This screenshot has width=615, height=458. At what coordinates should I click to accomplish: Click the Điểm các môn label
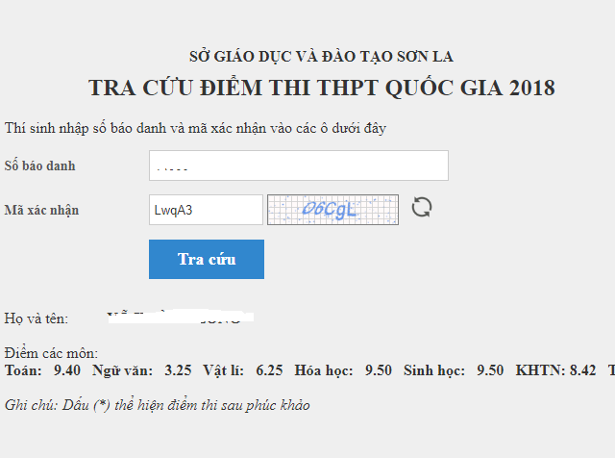coord(51,354)
